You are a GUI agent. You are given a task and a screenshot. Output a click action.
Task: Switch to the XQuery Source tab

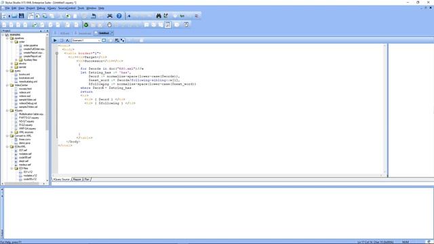[62, 179]
